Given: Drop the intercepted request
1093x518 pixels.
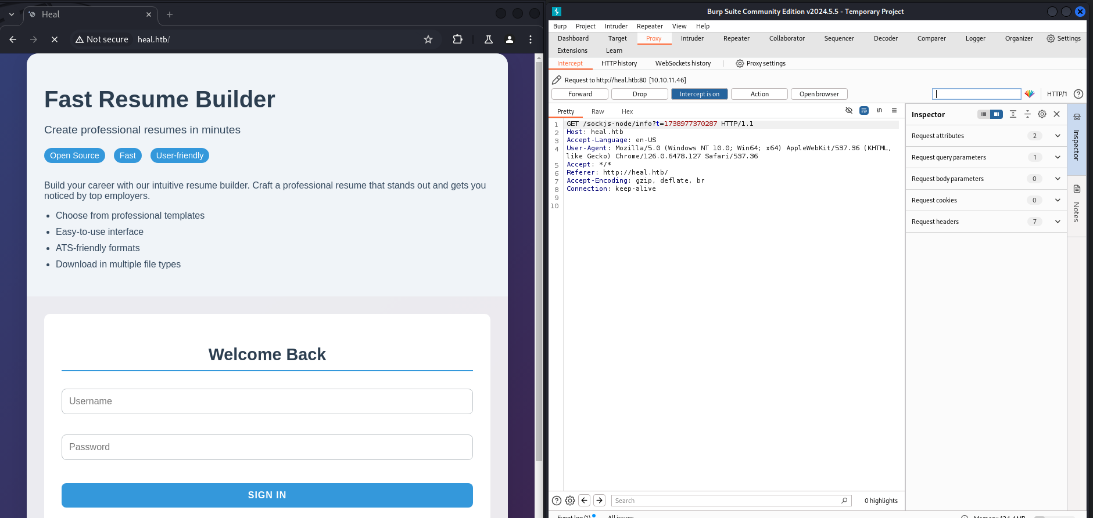Looking at the screenshot, I should [639, 94].
